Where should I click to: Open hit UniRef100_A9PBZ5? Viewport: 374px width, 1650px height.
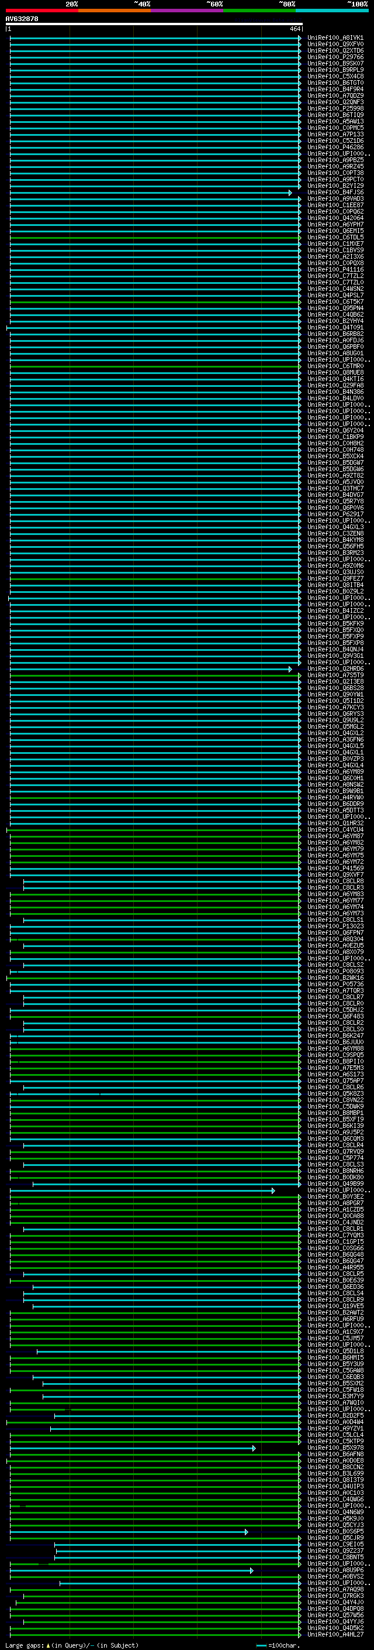335,160
